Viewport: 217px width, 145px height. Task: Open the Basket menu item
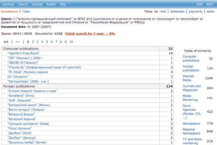pos(51,4)
